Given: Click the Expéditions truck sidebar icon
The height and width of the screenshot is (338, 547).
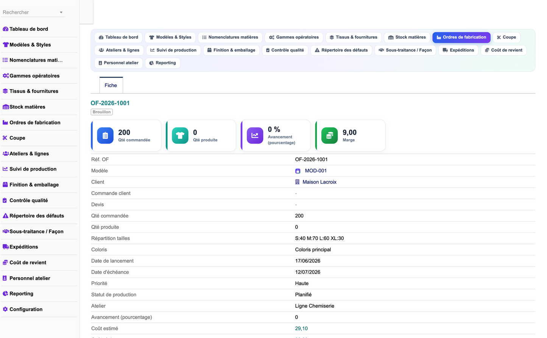Looking at the screenshot, I should (6, 247).
